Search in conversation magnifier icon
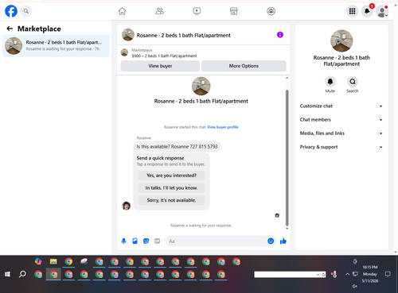The height and width of the screenshot is (293, 398). pyautogui.click(x=353, y=82)
